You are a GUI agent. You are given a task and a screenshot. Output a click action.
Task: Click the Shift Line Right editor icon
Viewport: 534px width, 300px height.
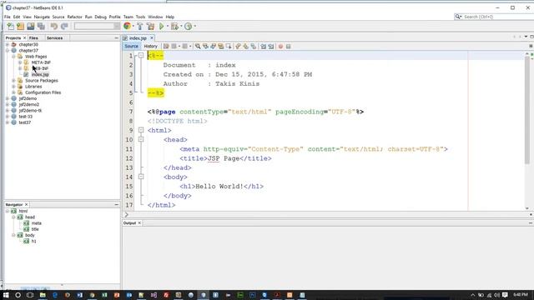click(x=270, y=47)
